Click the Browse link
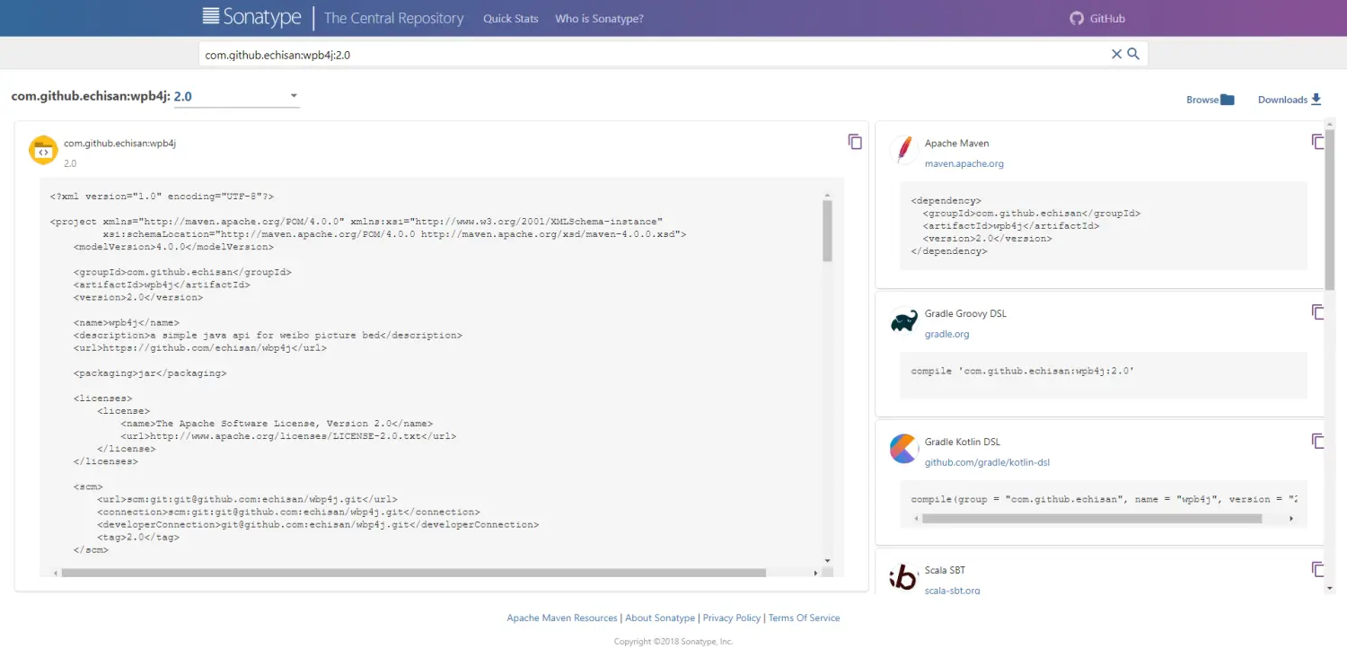This screenshot has height=657, width=1347. point(1202,100)
